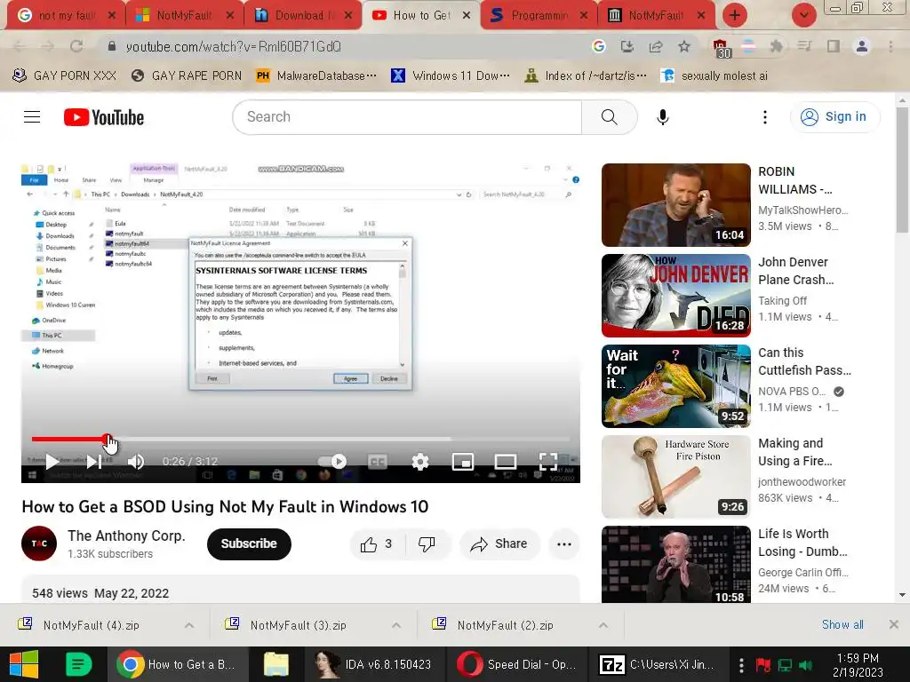Open YouTube guide hamburger menu
Screen dimensions: 910x682
click(32, 117)
